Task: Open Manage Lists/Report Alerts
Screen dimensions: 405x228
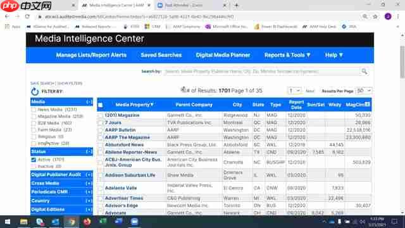Action: click(91, 55)
